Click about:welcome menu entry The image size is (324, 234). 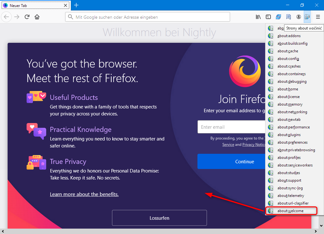[295, 211]
